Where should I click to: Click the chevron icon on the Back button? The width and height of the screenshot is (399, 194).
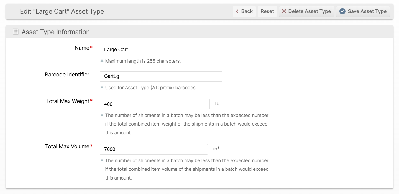click(x=237, y=11)
